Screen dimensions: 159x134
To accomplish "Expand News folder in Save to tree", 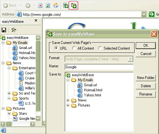I will pyautogui.click(x=68, y=100).
